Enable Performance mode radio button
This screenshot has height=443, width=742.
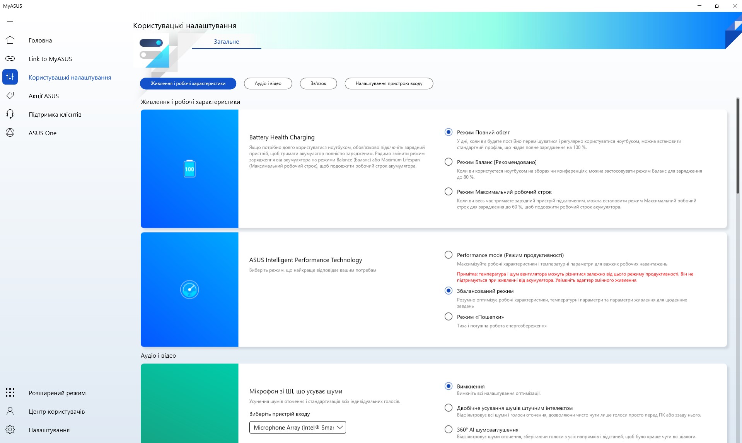coord(449,255)
